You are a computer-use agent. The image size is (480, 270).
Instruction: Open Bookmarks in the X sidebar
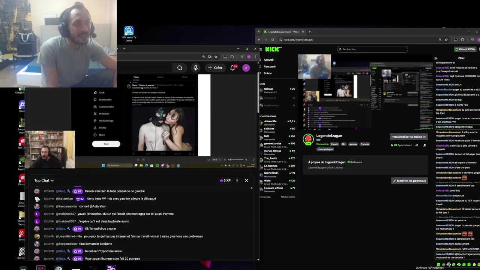click(103, 99)
